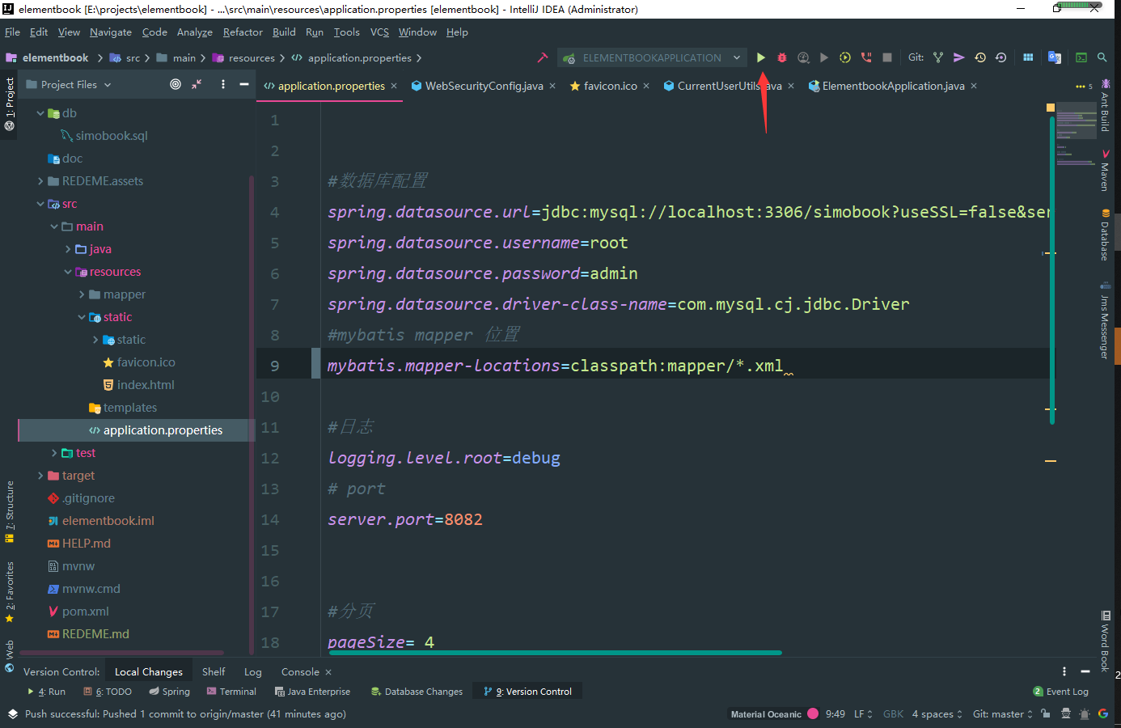Switch to WebSecurityConfig.java tab
1121x728 pixels.
pyautogui.click(x=484, y=86)
